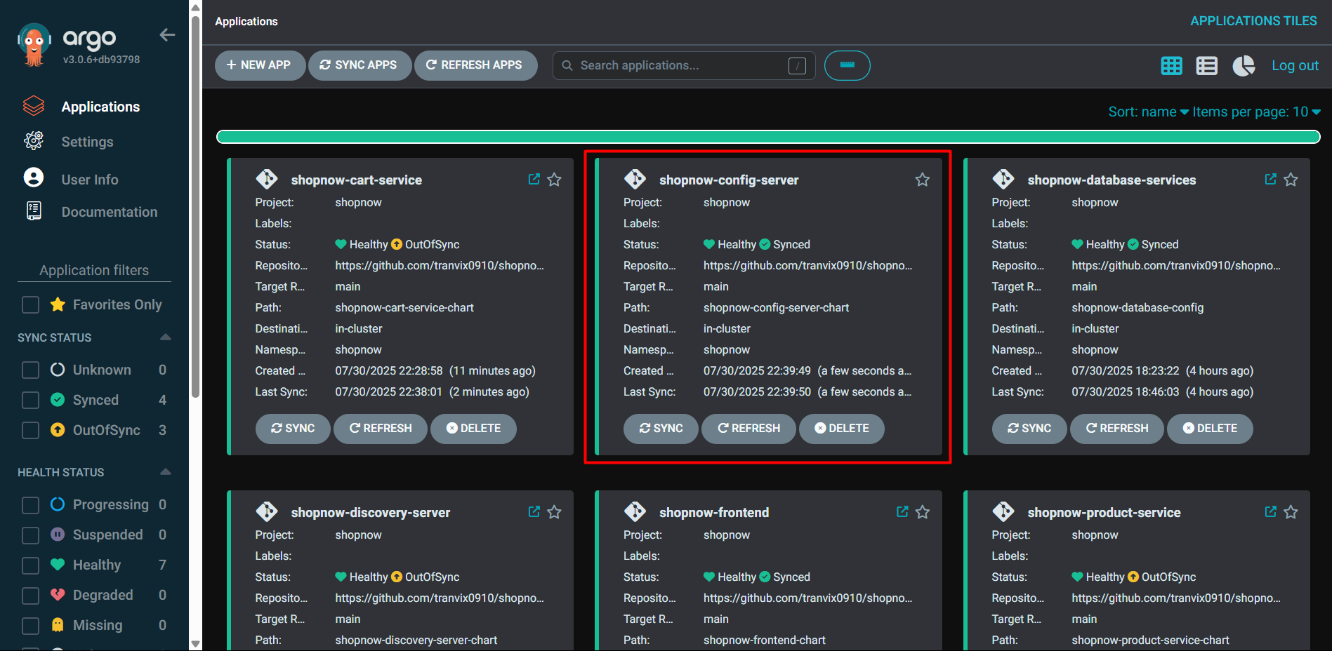Screen dimensions: 1332x651
Task: Select the tiles view icon
Action: pyautogui.click(x=1171, y=65)
